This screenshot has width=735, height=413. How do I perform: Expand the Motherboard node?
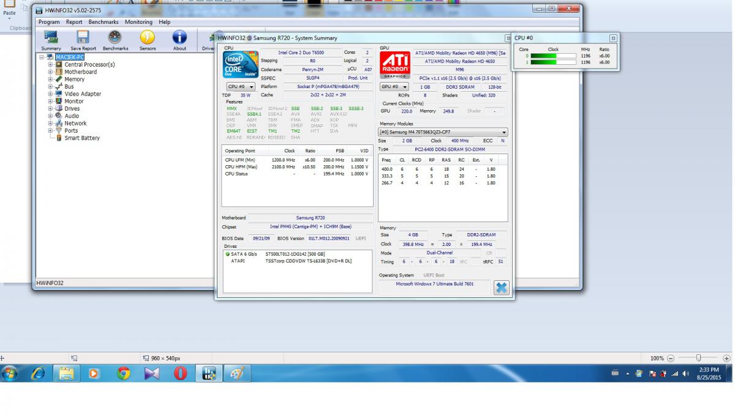click(x=51, y=72)
